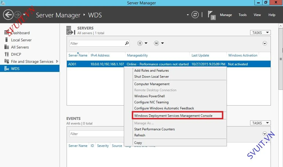This screenshot has width=283, height=167.
Task: Choose Configure NIC Teaming
Action: pos(151,102)
